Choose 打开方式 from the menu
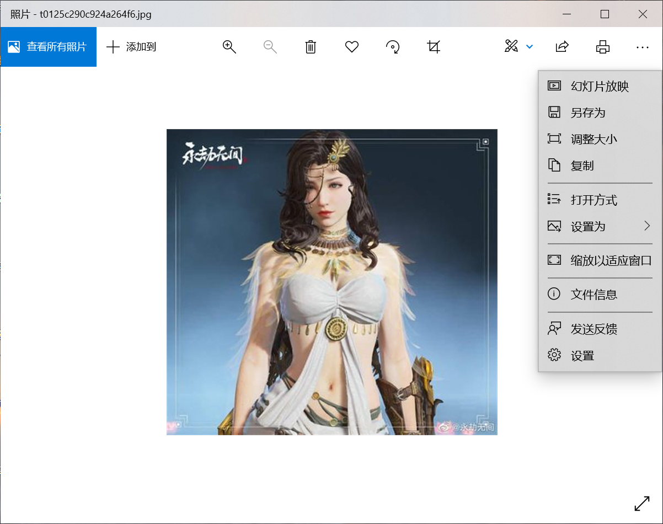Screen dimensions: 663x524 point(600,200)
